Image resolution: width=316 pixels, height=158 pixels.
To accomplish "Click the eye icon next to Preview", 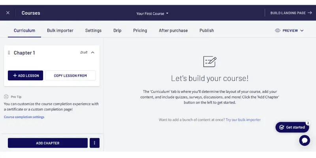I will click(278, 30).
